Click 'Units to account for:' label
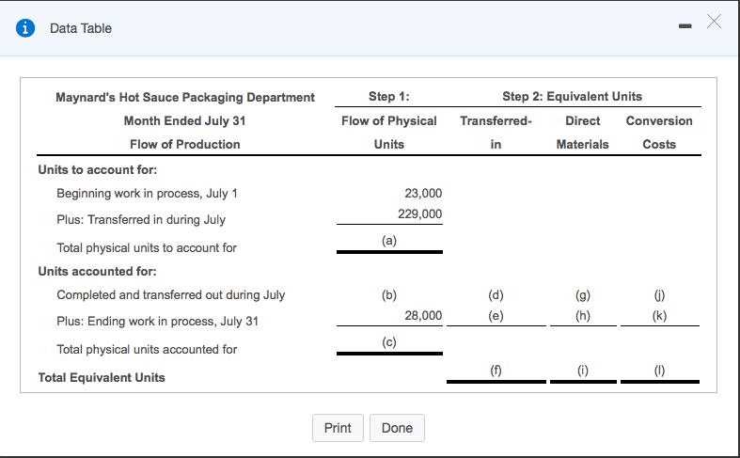Screen dimensions: 740x458 point(98,169)
